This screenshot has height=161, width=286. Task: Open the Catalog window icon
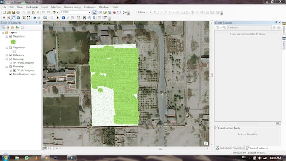tap(105, 12)
